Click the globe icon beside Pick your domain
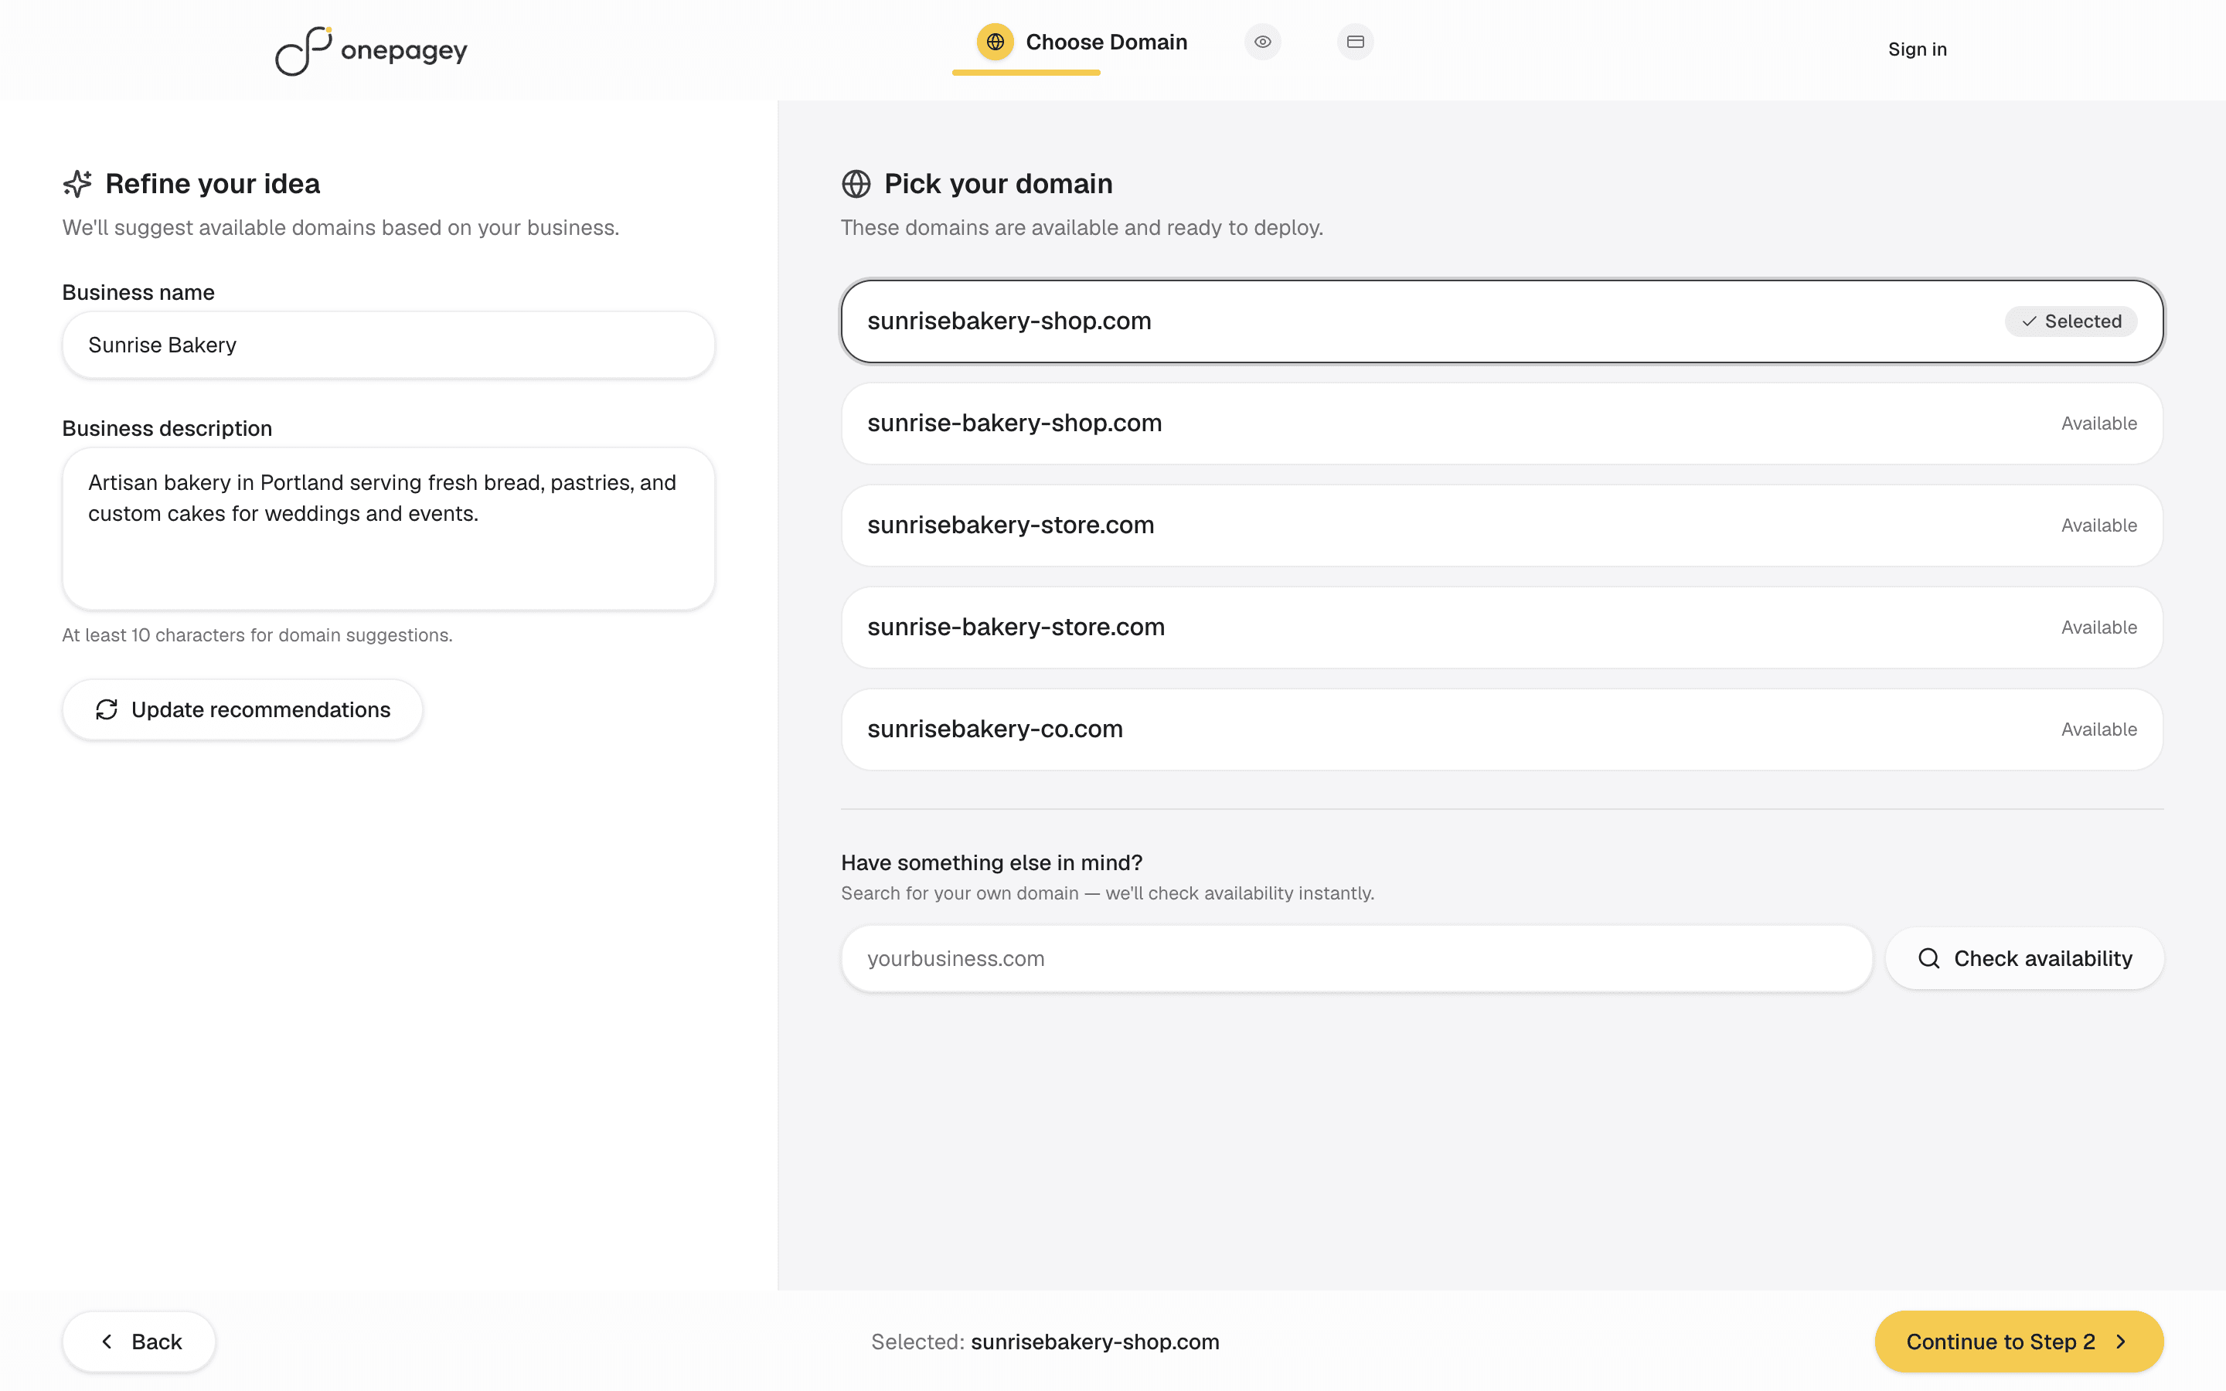This screenshot has width=2226, height=1391. 856,184
